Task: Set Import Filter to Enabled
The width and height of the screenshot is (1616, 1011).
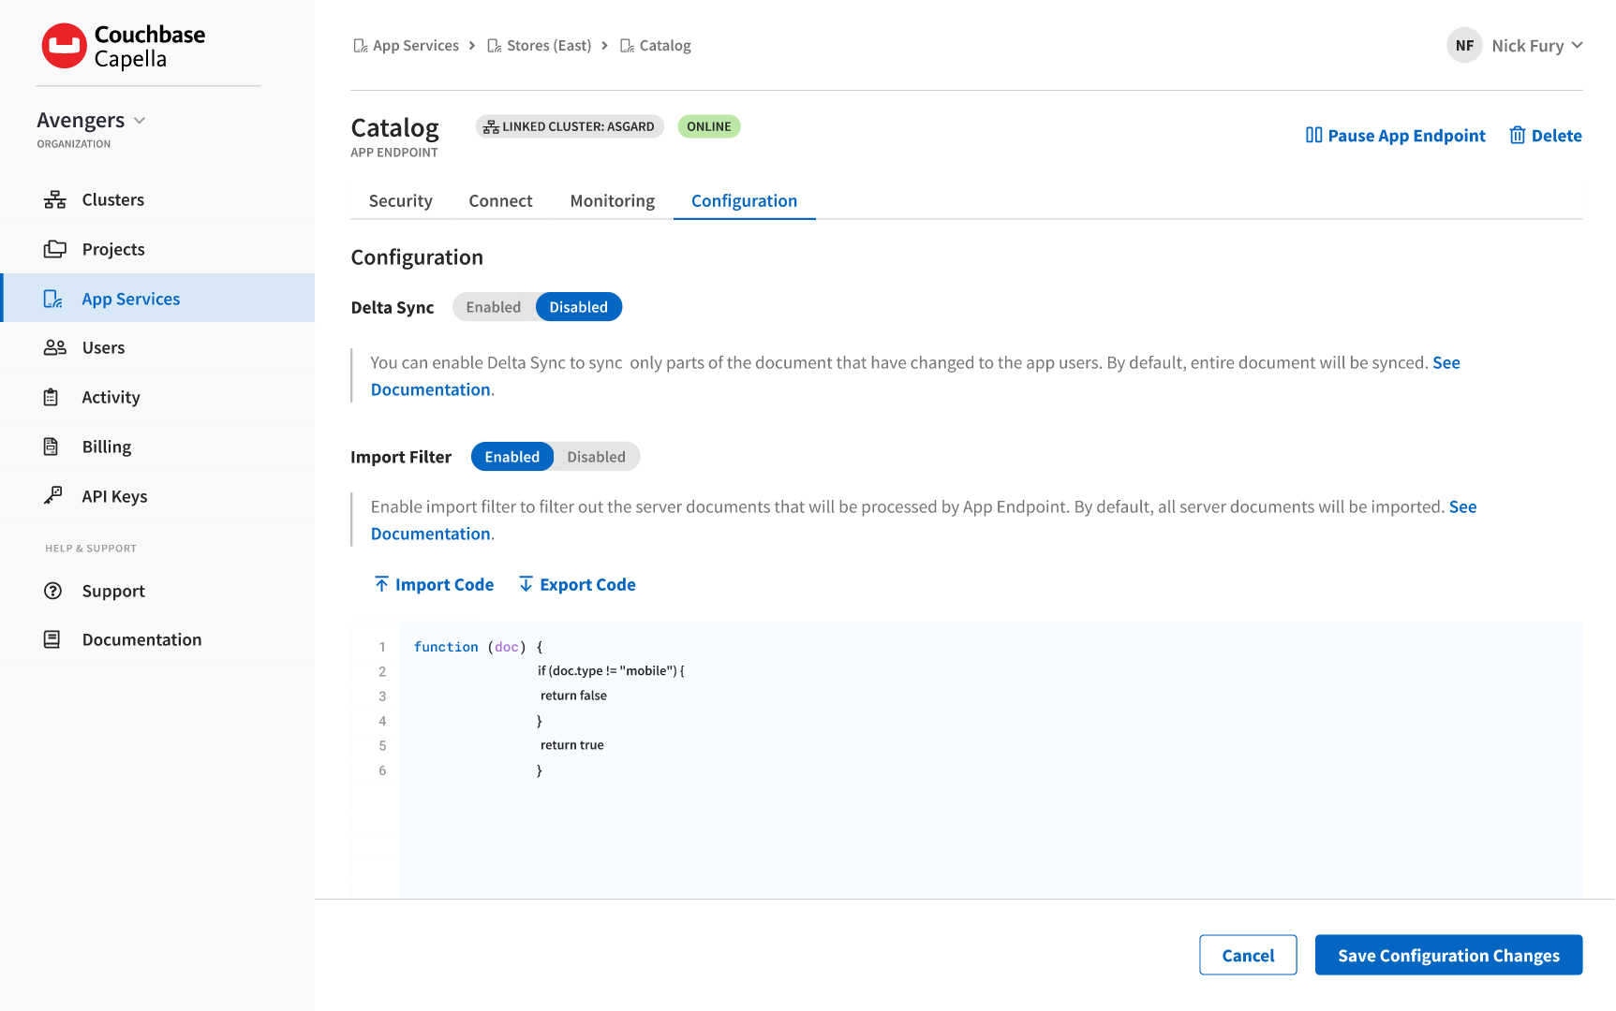Action: (x=511, y=456)
